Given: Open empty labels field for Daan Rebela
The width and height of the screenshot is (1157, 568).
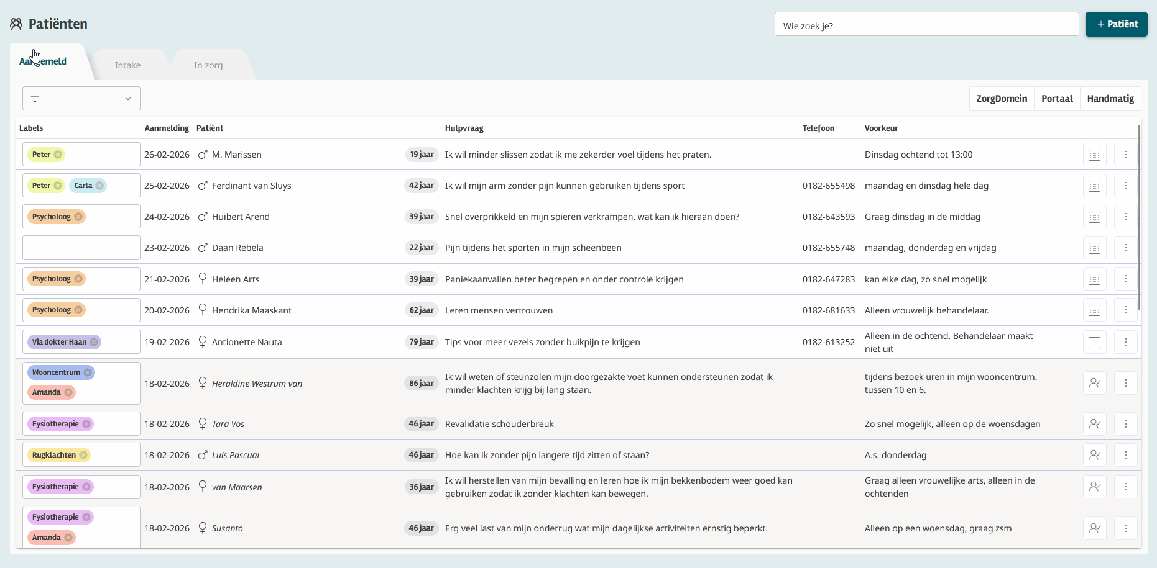Looking at the screenshot, I should 81,248.
